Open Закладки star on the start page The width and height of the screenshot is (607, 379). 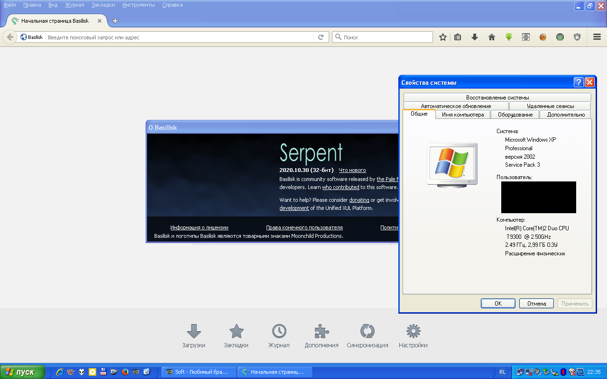(236, 336)
